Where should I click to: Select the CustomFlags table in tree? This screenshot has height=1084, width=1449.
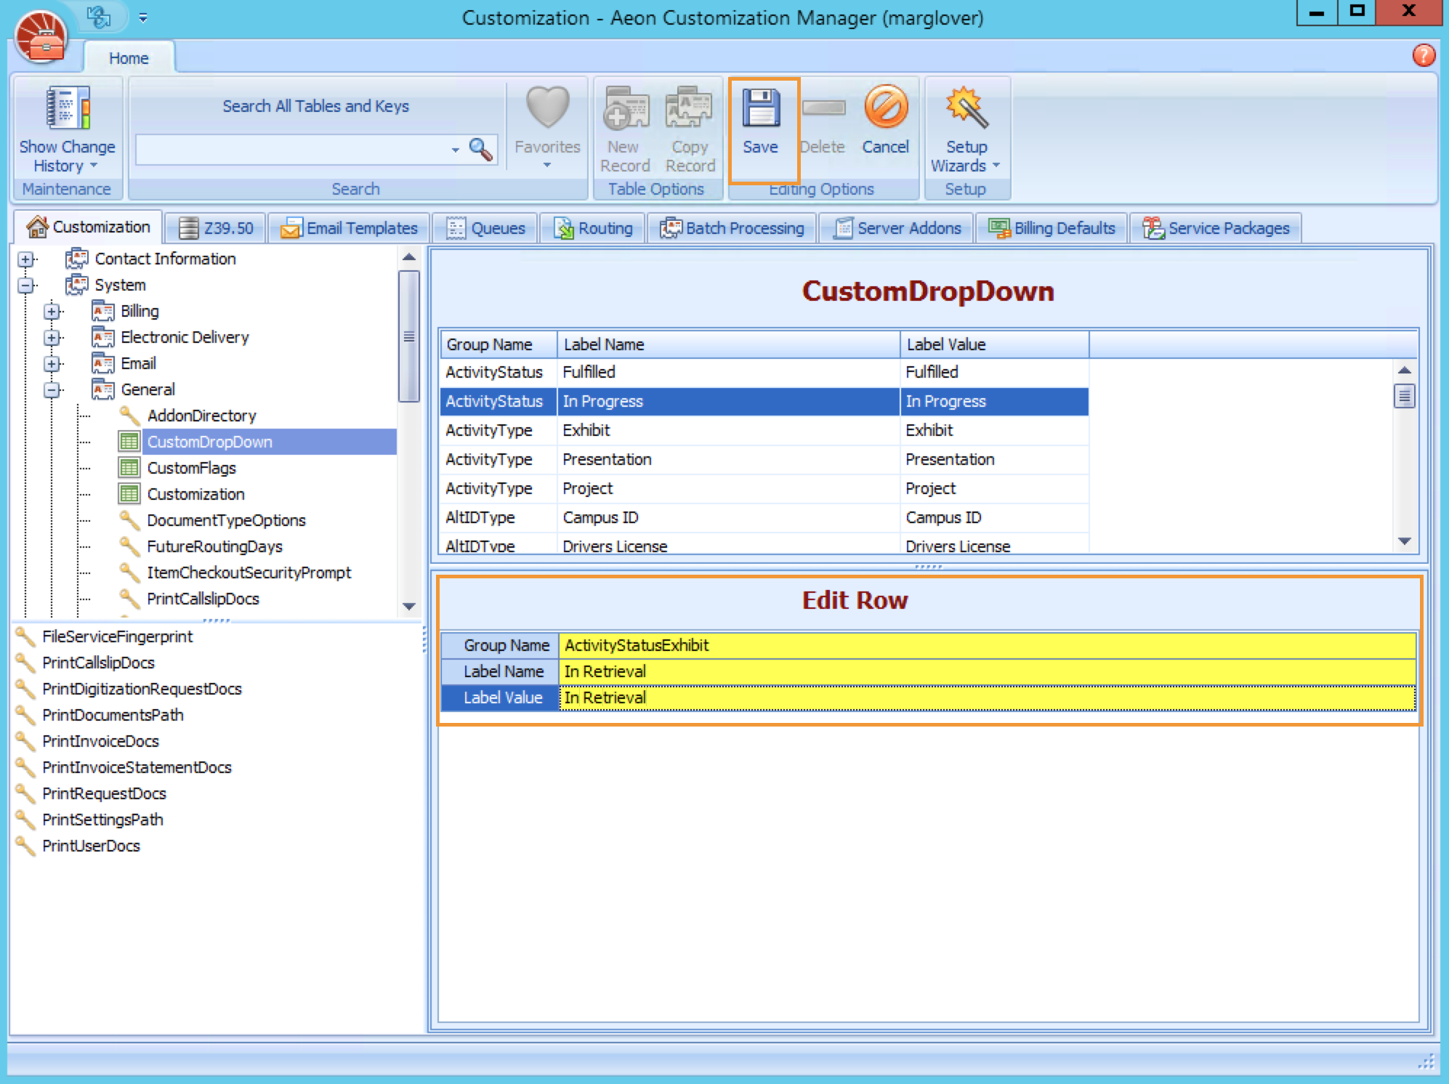pos(191,468)
